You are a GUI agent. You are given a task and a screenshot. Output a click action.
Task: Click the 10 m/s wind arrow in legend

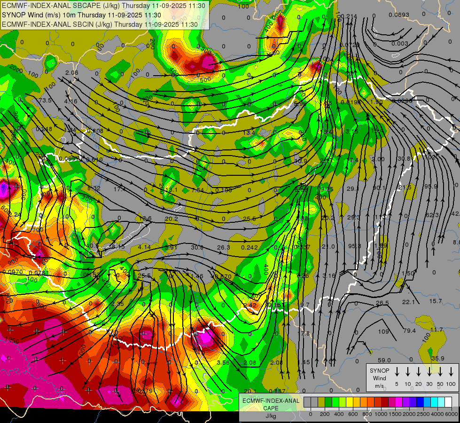click(x=408, y=371)
